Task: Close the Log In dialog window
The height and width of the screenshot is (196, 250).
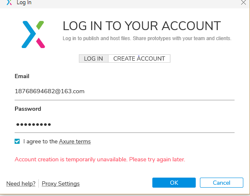Action: pos(243,3)
